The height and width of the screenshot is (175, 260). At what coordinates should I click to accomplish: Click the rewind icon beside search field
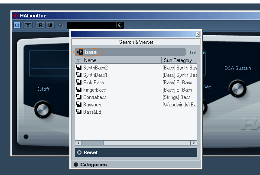click(x=192, y=53)
